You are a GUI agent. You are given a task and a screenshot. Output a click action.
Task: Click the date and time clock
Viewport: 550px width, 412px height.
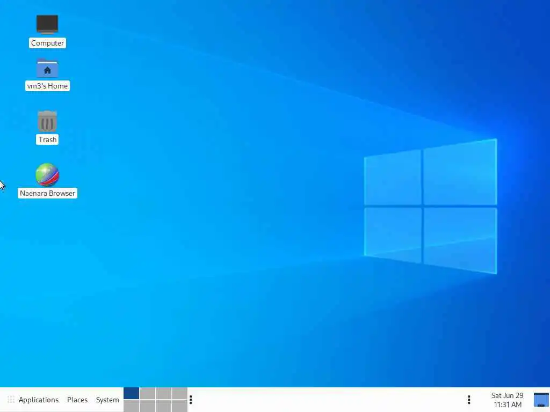(x=507, y=400)
